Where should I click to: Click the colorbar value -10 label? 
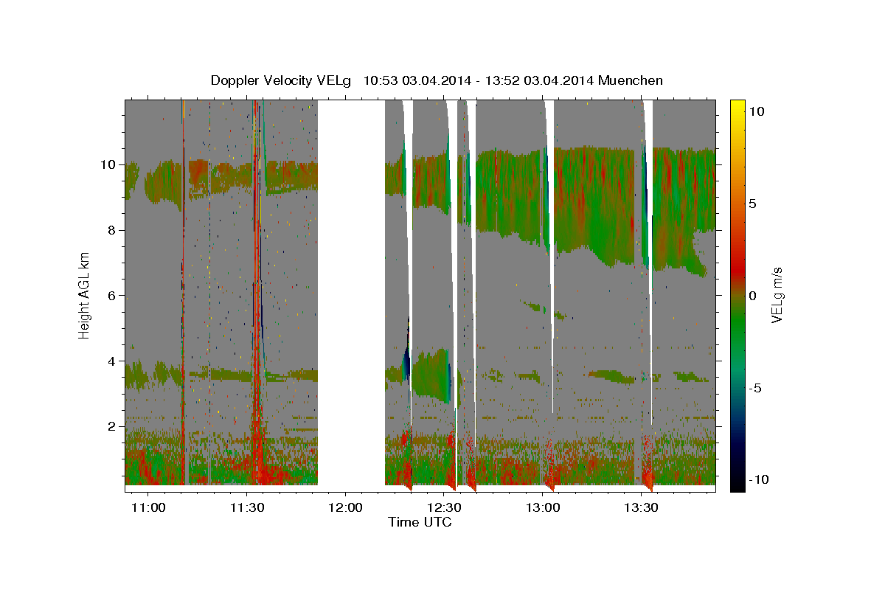coord(758,480)
